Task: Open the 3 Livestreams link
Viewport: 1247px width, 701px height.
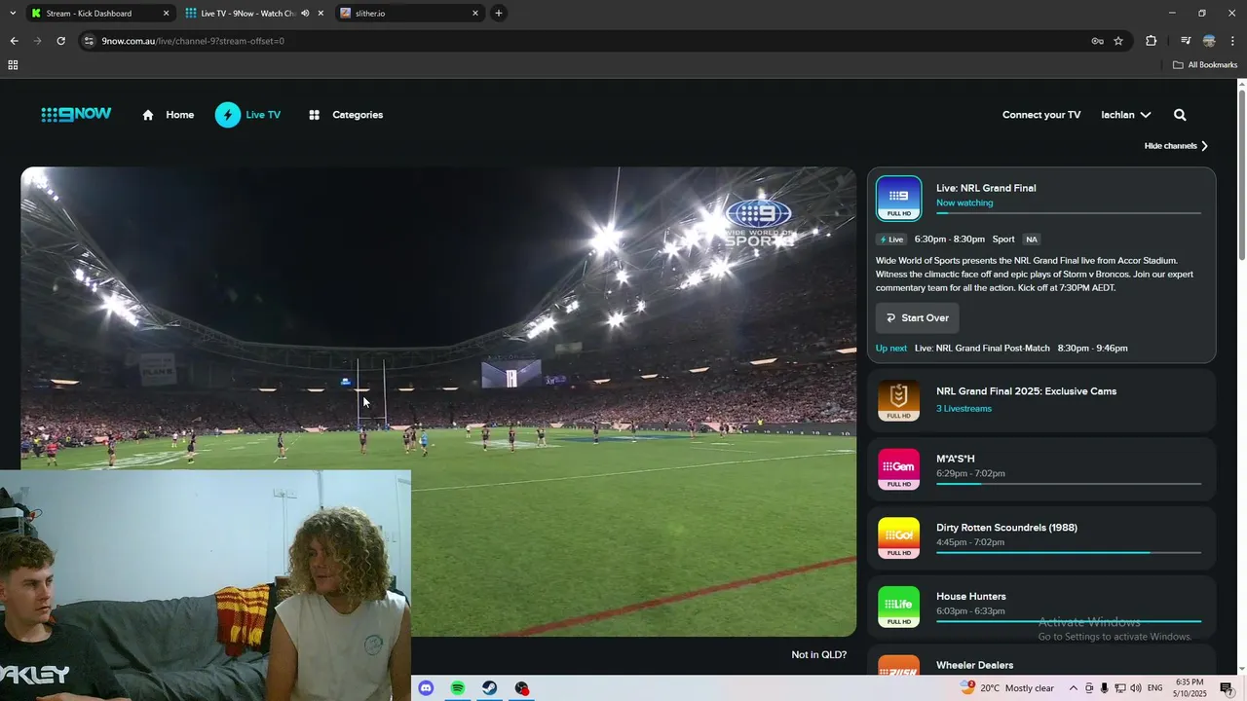Action: pos(964,409)
